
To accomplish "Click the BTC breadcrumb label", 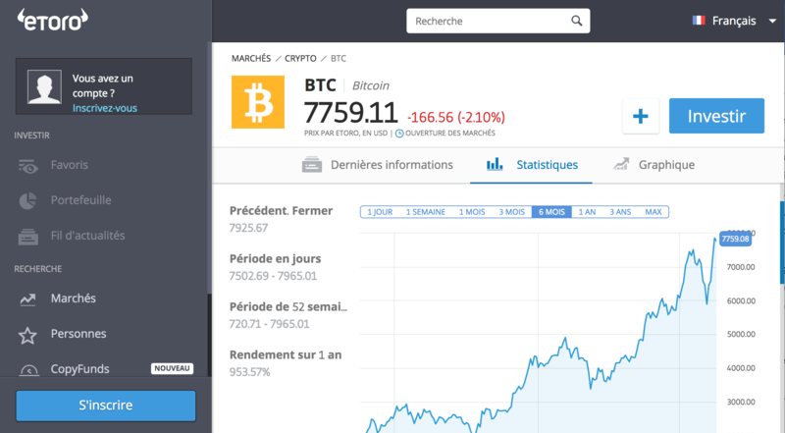I will tap(339, 59).
